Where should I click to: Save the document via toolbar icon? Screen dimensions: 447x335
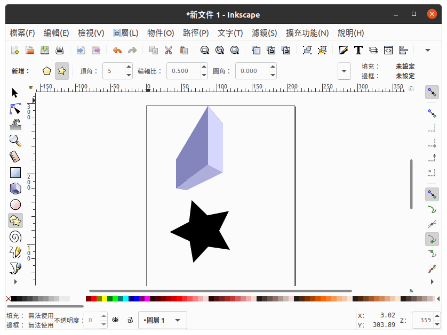tap(45, 51)
